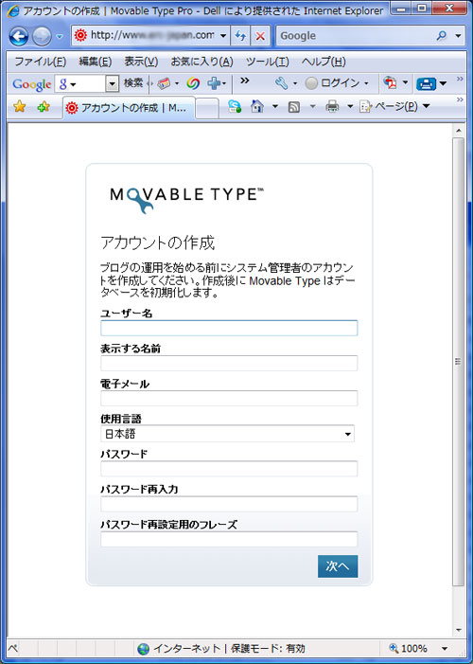Open the お気に入り(A) menu
The width and height of the screenshot is (473, 664).
(201, 62)
